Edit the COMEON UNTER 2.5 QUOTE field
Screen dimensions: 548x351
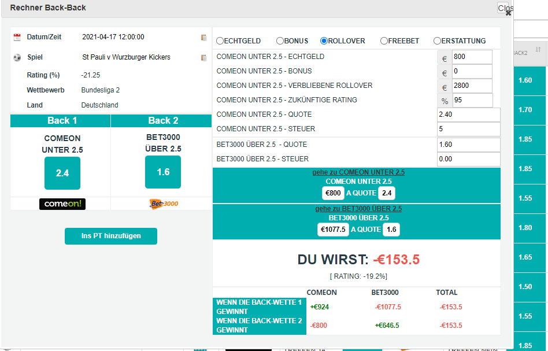tap(468, 114)
